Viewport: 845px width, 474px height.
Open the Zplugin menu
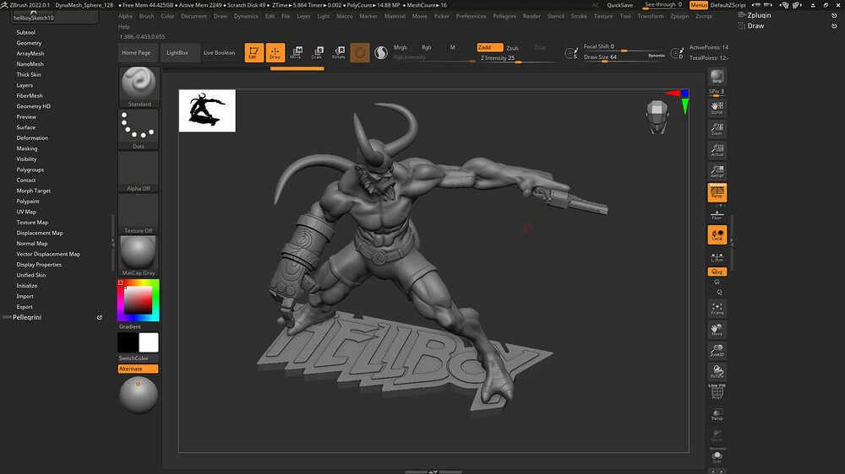(679, 16)
